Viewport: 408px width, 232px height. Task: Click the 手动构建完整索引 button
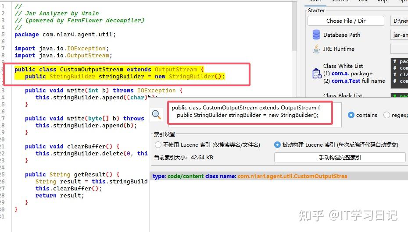[x=340, y=157]
